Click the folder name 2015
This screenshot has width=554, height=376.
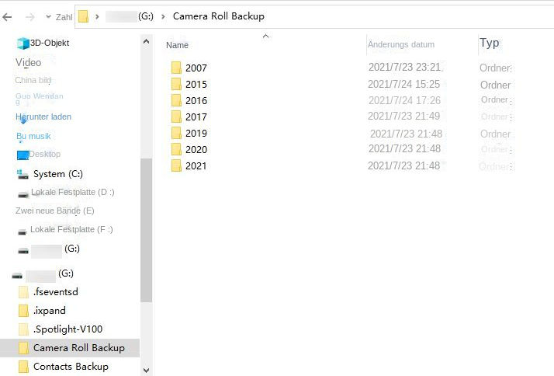coord(196,84)
